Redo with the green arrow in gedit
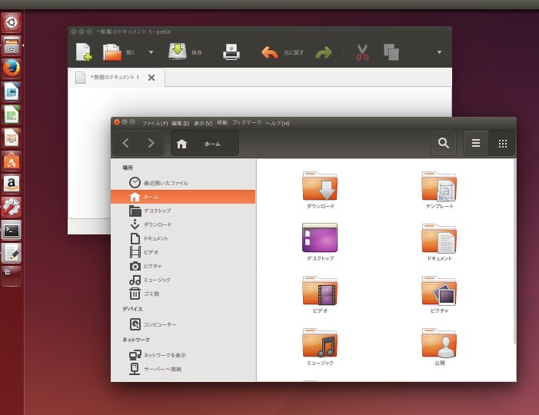539x415 pixels. (x=324, y=52)
